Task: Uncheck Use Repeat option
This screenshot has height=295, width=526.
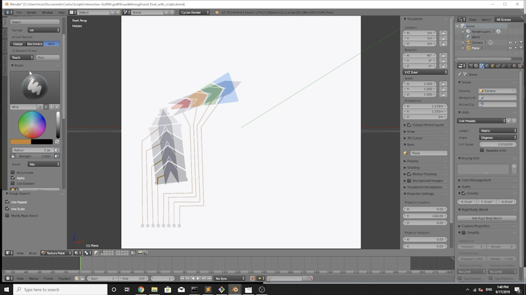Action: (7, 202)
